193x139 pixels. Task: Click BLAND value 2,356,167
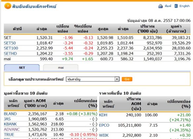click(x=37, y=114)
